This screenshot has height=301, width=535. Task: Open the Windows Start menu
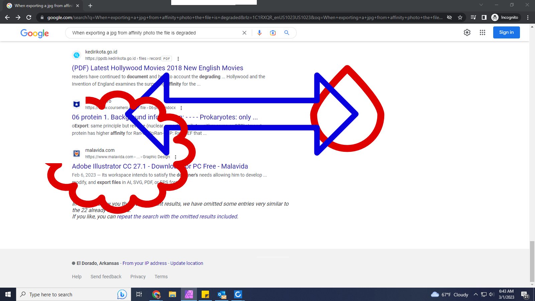tap(8, 294)
